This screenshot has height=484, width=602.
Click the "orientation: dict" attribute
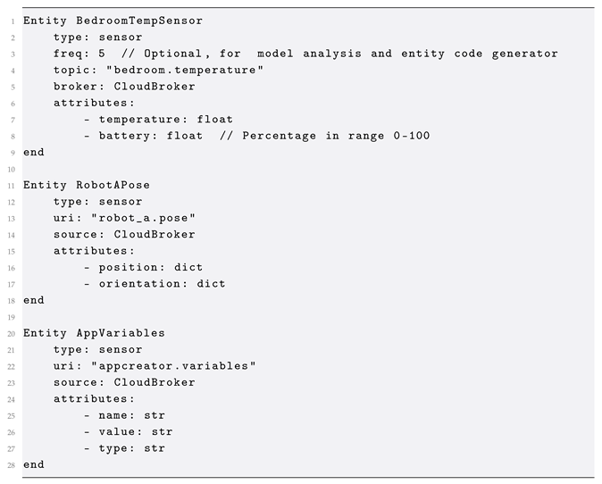pos(162,284)
